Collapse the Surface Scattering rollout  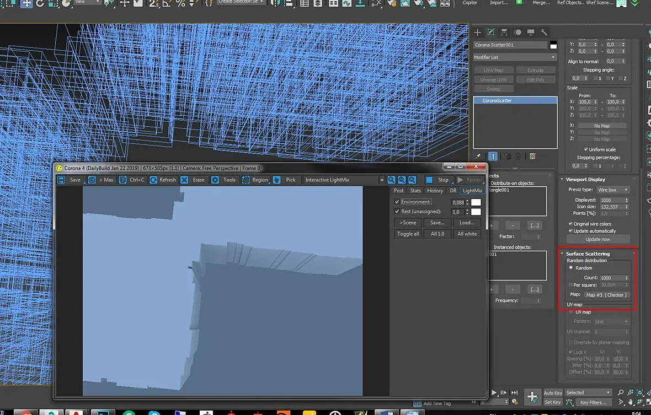pyautogui.click(x=588, y=254)
